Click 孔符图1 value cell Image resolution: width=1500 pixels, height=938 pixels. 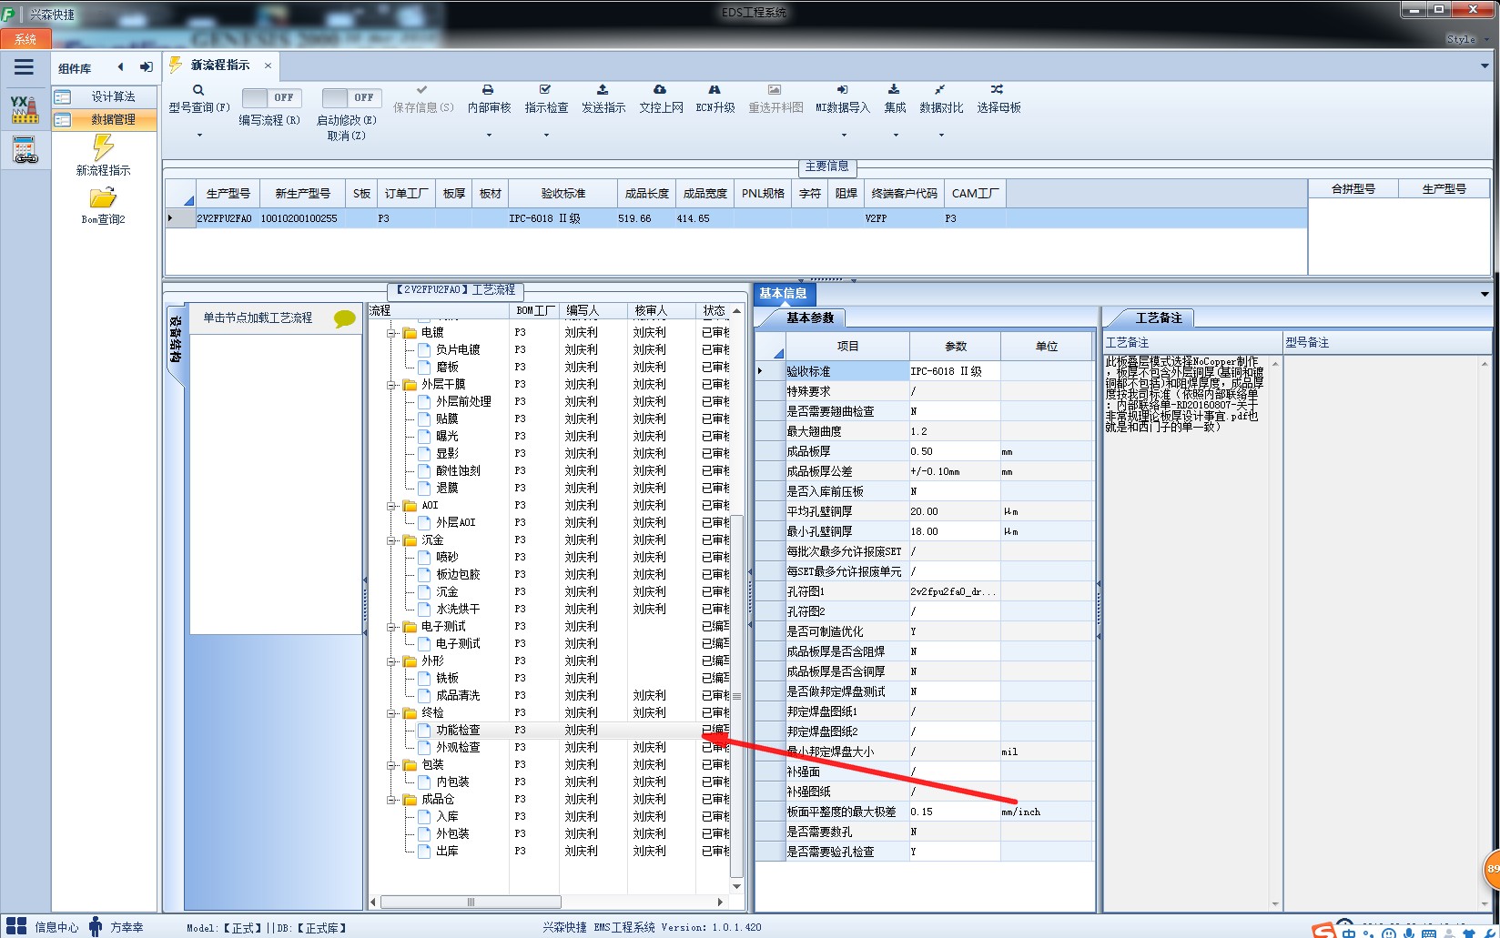coord(955,591)
